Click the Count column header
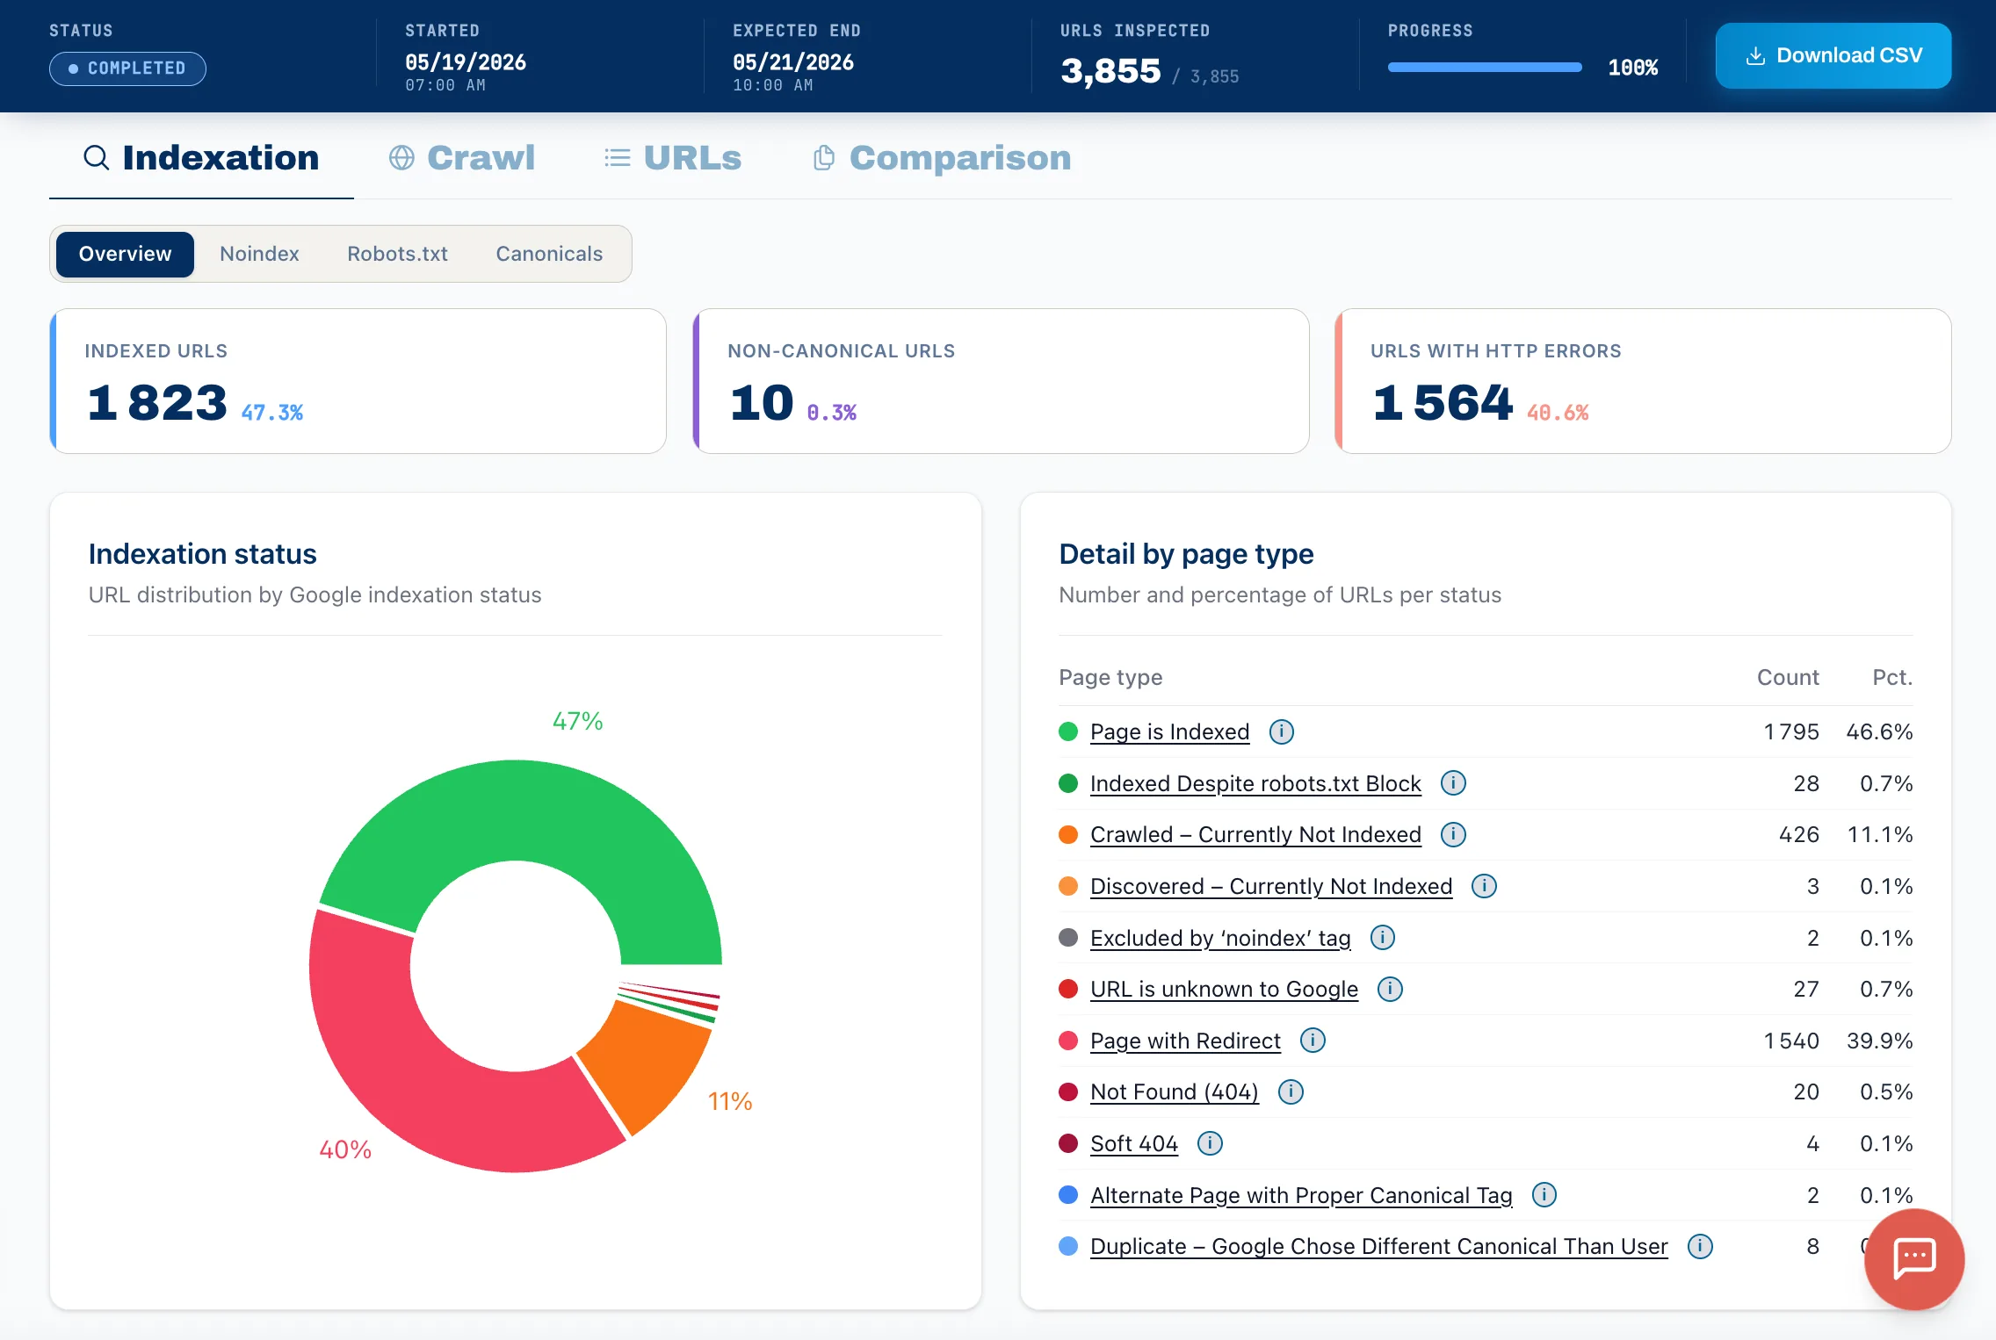Viewport: 1996px width, 1340px height. [x=1787, y=677]
